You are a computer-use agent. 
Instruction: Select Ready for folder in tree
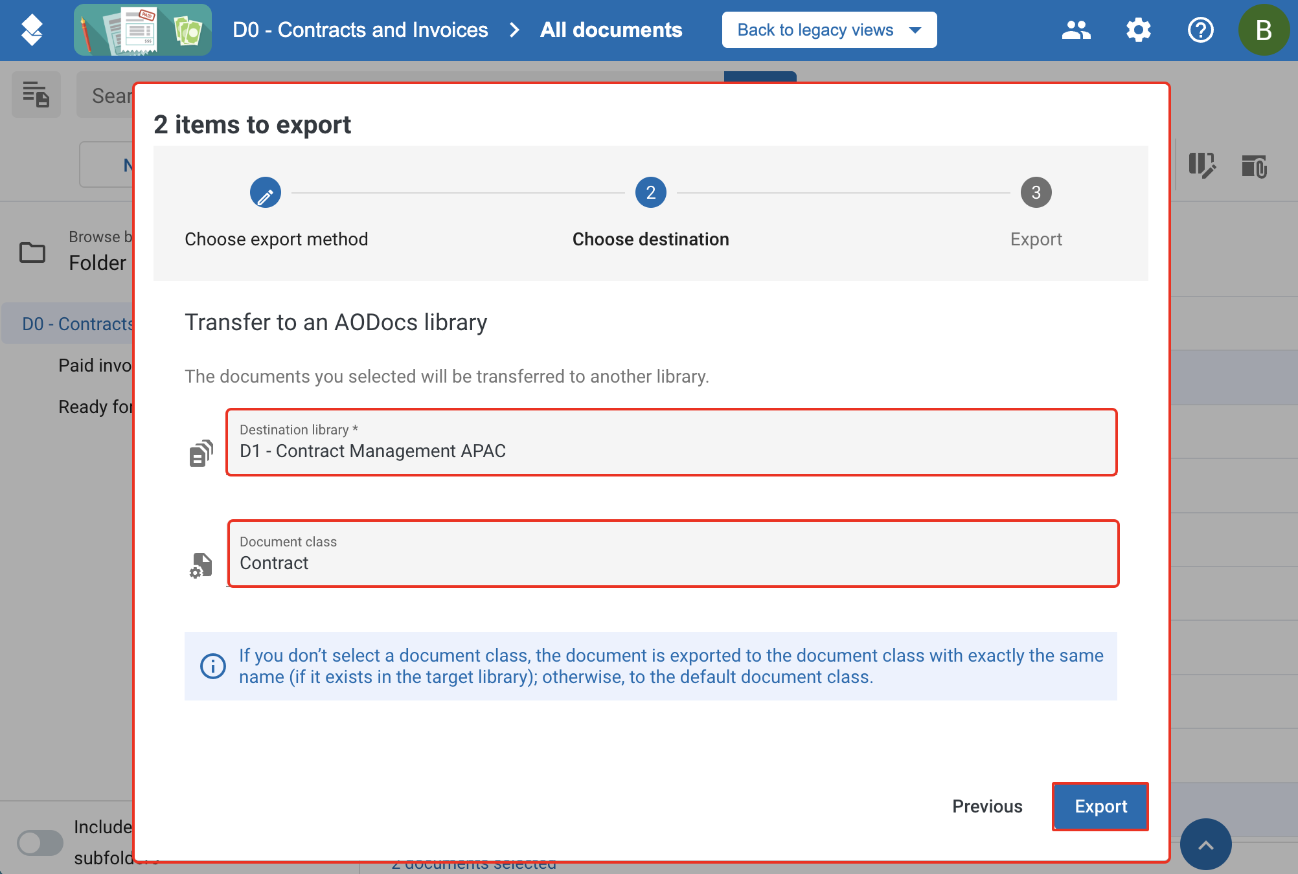[95, 407]
